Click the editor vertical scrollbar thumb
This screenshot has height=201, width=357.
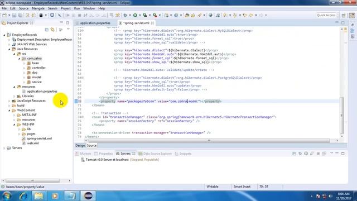pyautogui.click(x=341, y=116)
